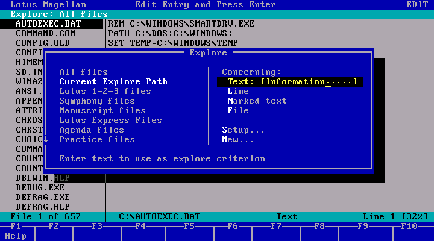Click the 'SET TEMP=C:\WINDOWS\TEMP' line
This screenshot has width=434, height=241.
pyautogui.click(x=173, y=43)
